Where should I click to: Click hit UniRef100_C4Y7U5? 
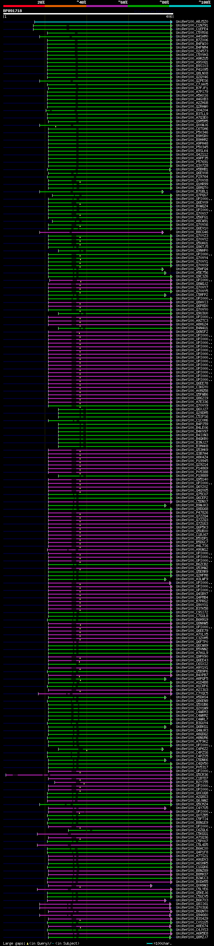point(192,808)
